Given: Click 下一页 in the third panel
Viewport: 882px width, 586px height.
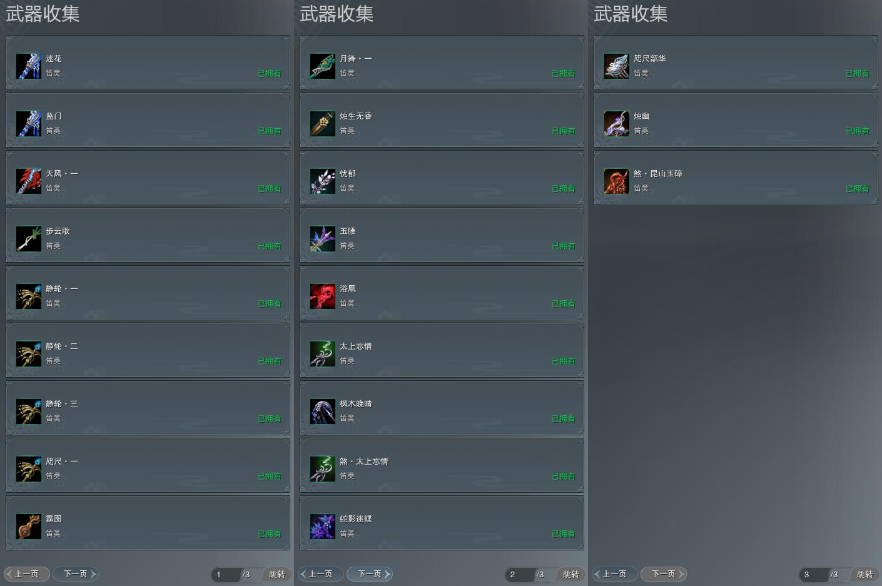Looking at the screenshot, I should [x=664, y=573].
